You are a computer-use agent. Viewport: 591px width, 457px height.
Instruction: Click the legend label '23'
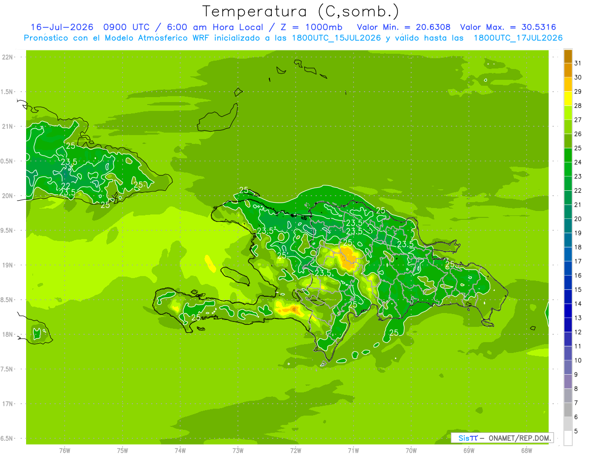578,176
